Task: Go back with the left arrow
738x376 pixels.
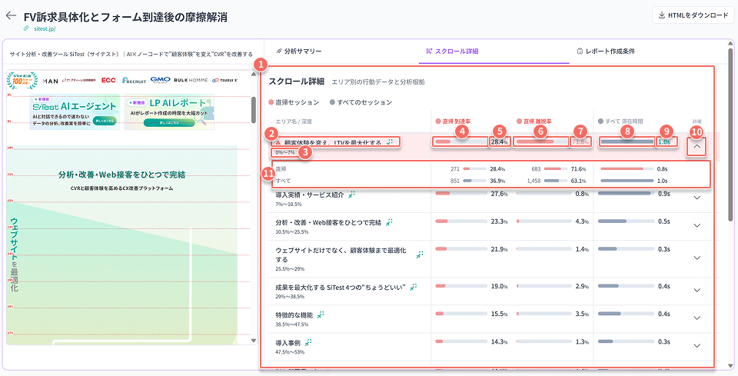Action: coord(11,15)
